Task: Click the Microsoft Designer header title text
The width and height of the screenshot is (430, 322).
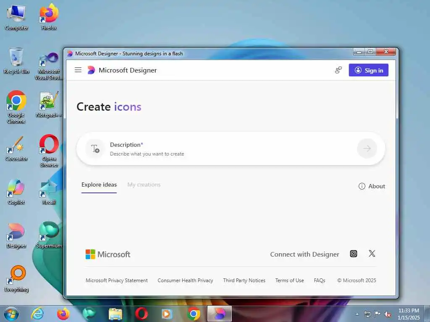Action: pyautogui.click(x=128, y=70)
